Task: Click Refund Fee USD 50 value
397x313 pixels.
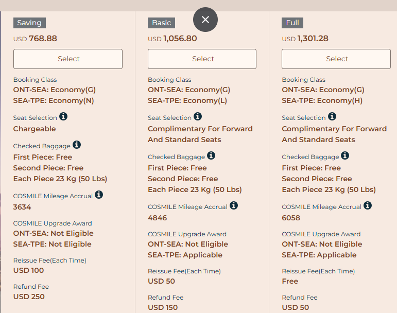Action: click(x=295, y=307)
